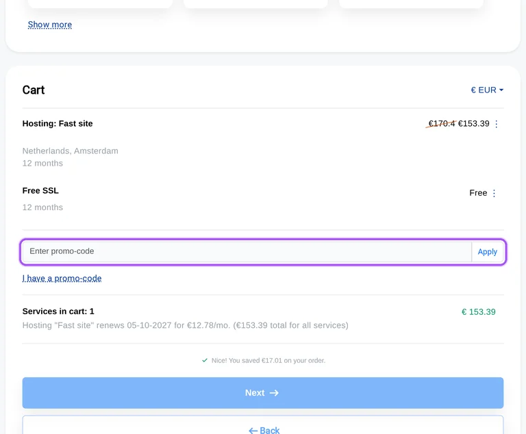Open three-dot menu beside Free SSL
Viewport: 526px width, 434px height.
coord(494,193)
